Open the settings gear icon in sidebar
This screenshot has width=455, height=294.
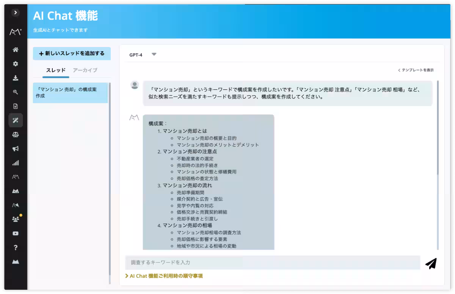[15, 64]
